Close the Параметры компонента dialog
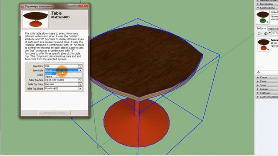This screenshot has width=278, height=156. coord(83,6)
